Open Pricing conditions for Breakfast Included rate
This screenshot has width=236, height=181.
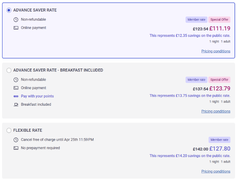tap(216, 111)
